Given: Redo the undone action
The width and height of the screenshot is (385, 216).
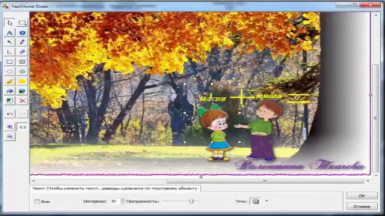Looking at the screenshot, I should (x=22, y=114).
